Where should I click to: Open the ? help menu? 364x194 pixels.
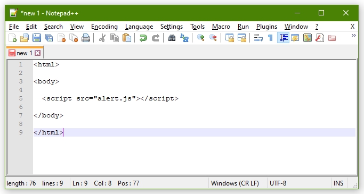317,27
